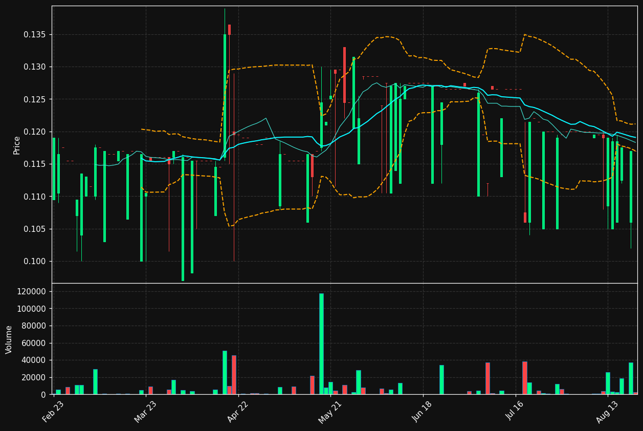Click the 0.105 price axis label
Image resolution: width=643 pixels, height=431 pixels.
[x=35, y=229]
